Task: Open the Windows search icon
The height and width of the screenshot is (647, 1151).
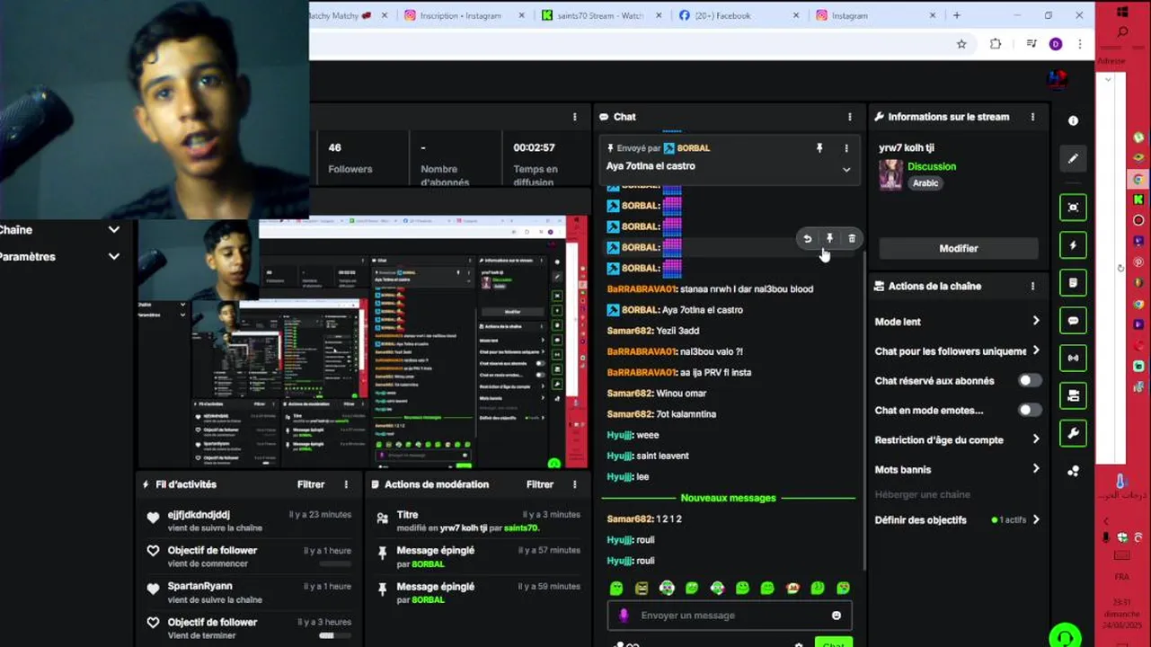Action: coord(1122,32)
